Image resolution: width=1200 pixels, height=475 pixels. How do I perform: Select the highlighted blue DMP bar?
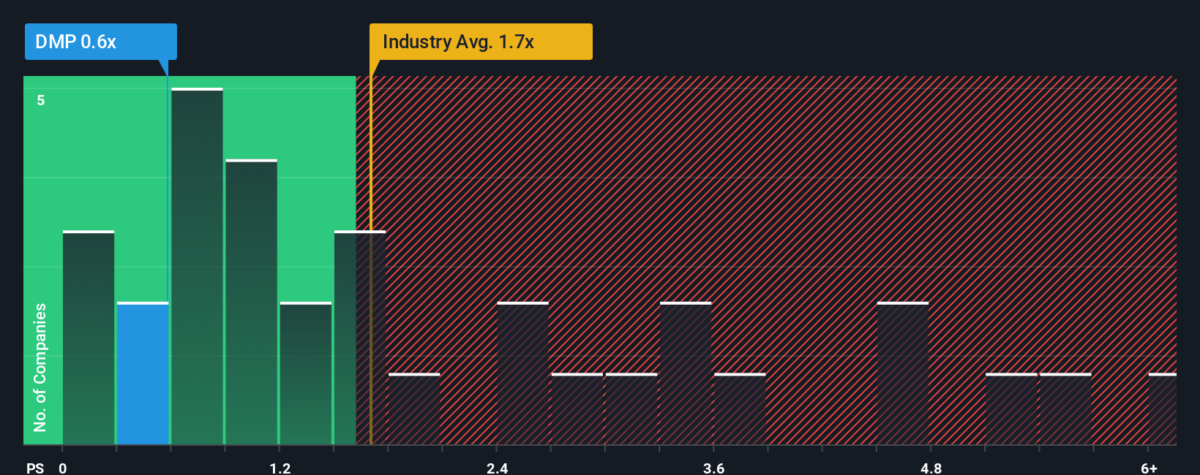pyautogui.click(x=143, y=373)
